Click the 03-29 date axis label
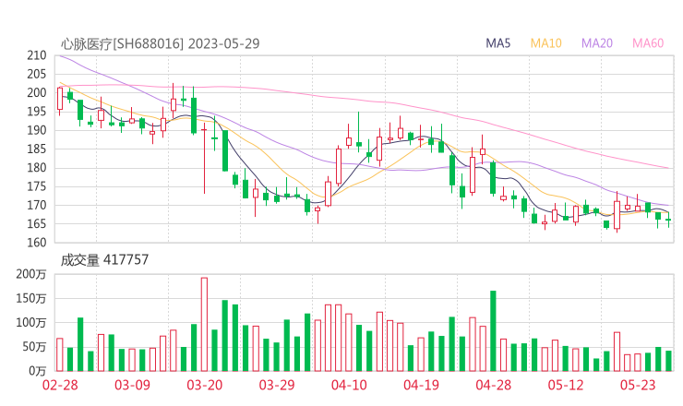 click(x=277, y=385)
